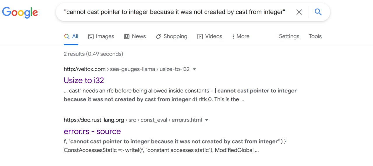Screen dimensions: 373x166
Task: Open Settings menu
Action: pyautogui.click(x=289, y=36)
